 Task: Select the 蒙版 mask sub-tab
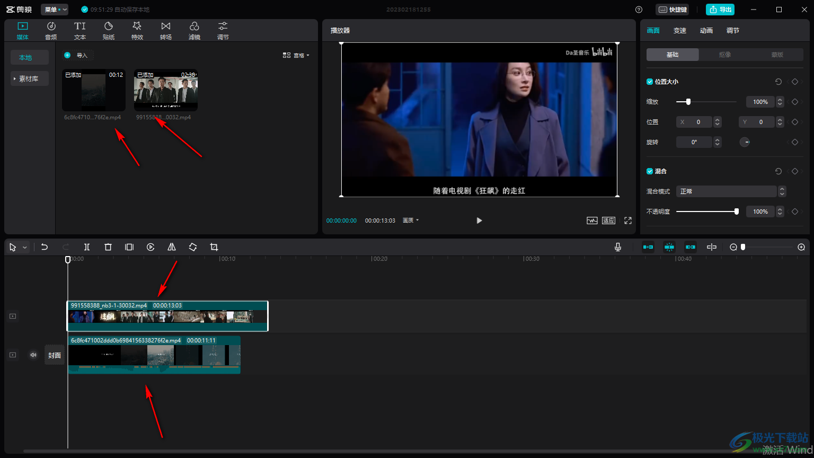(777, 55)
